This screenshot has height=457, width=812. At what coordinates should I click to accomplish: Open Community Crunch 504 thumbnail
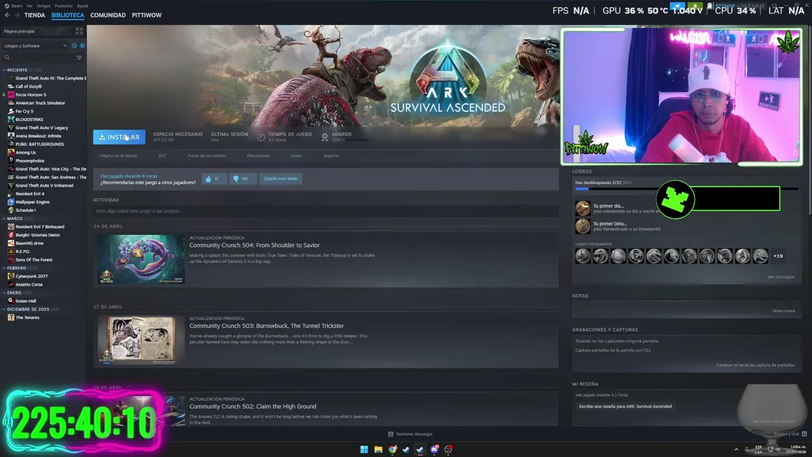pyautogui.click(x=141, y=259)
